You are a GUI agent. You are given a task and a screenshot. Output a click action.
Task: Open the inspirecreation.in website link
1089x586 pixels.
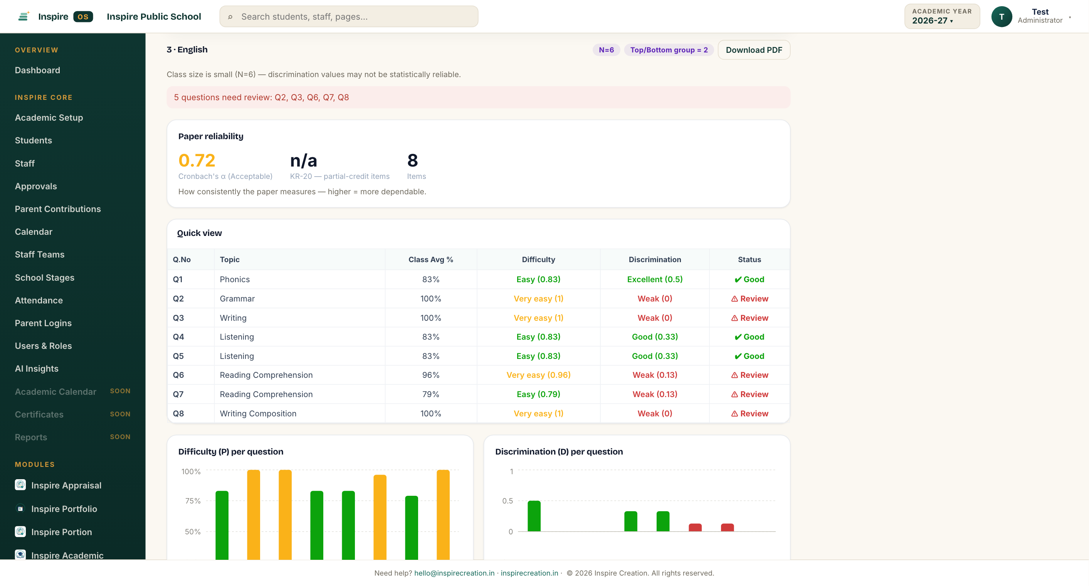pyautogui.click(x=529, y=573)
